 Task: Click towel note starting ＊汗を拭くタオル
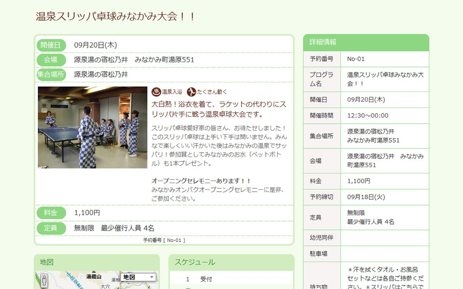385,278
